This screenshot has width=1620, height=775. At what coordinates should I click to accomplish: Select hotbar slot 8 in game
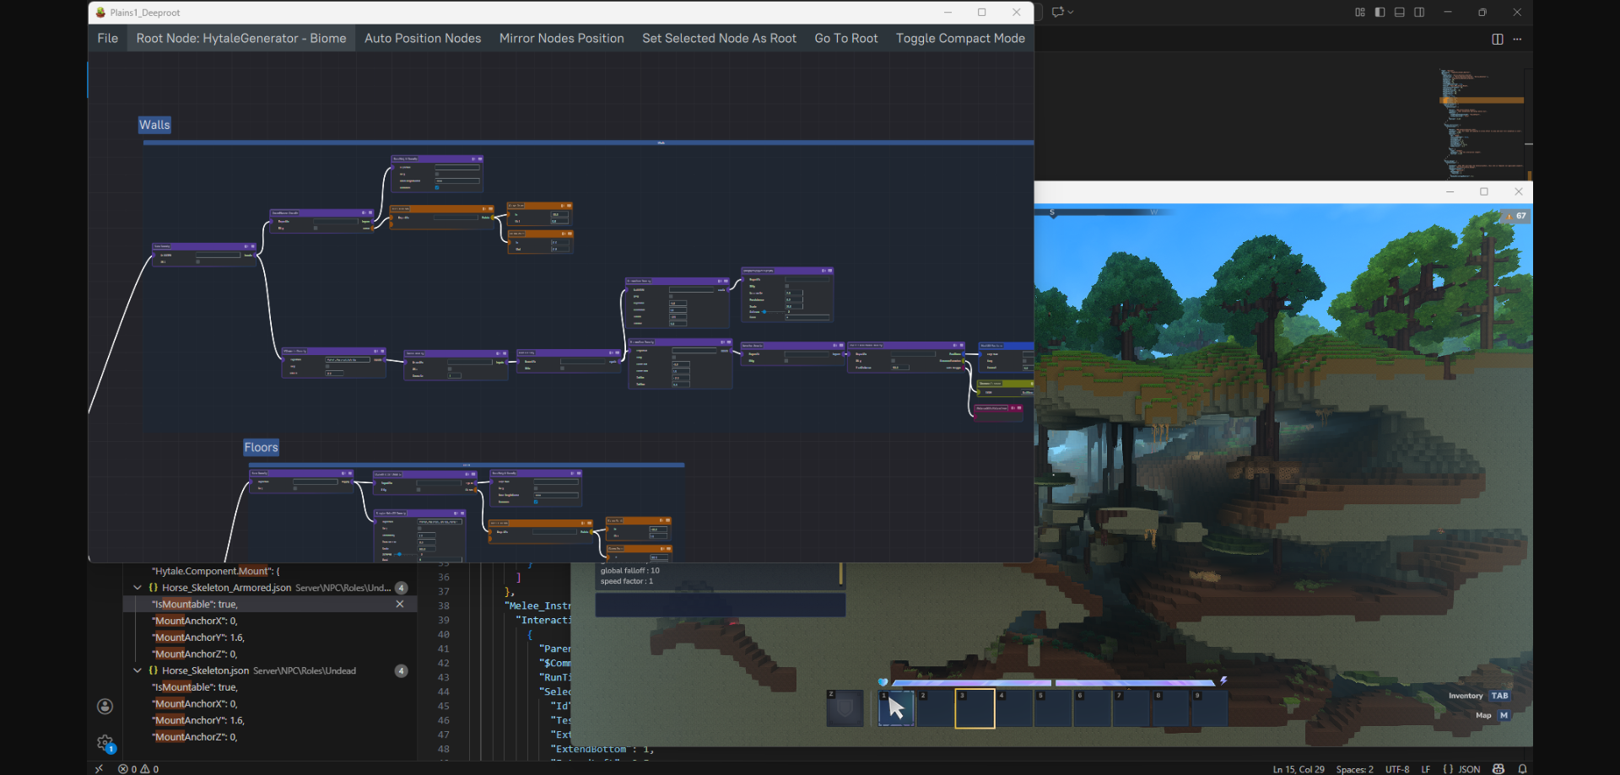[1170, 708]
